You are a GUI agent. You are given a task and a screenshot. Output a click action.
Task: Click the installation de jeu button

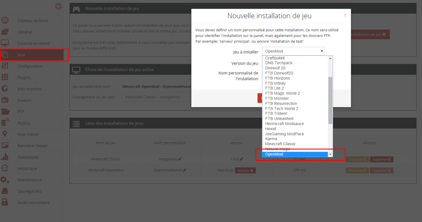pyautogui.click(x=370, y=35)
